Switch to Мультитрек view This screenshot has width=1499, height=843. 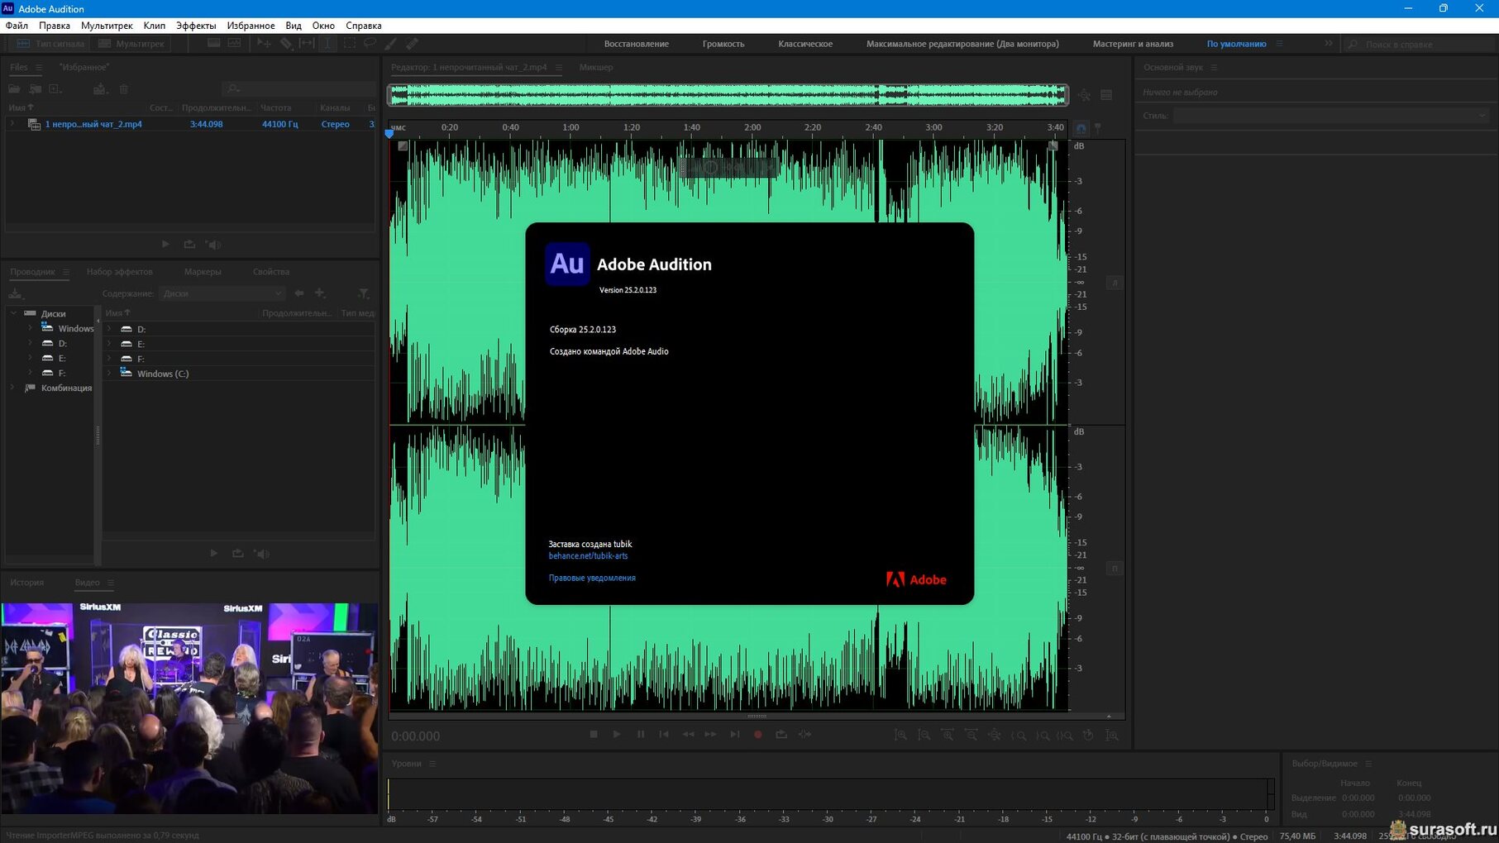coord(131,44)
